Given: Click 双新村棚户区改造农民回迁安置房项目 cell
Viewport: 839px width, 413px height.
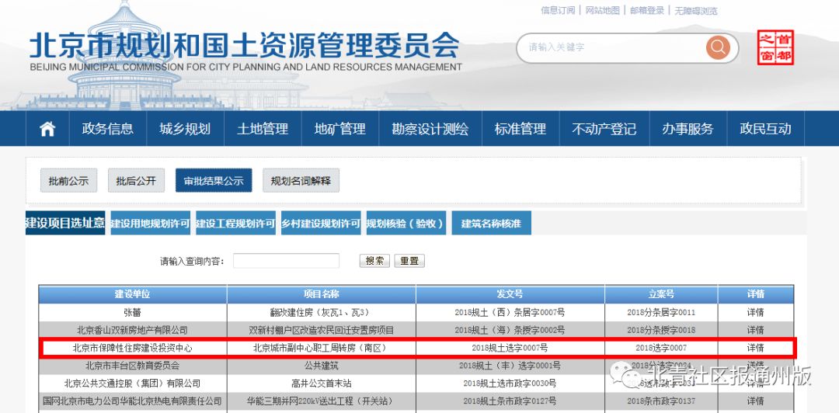Looking at the screenshot, I should pyautogui.click(x=321, y=330).
